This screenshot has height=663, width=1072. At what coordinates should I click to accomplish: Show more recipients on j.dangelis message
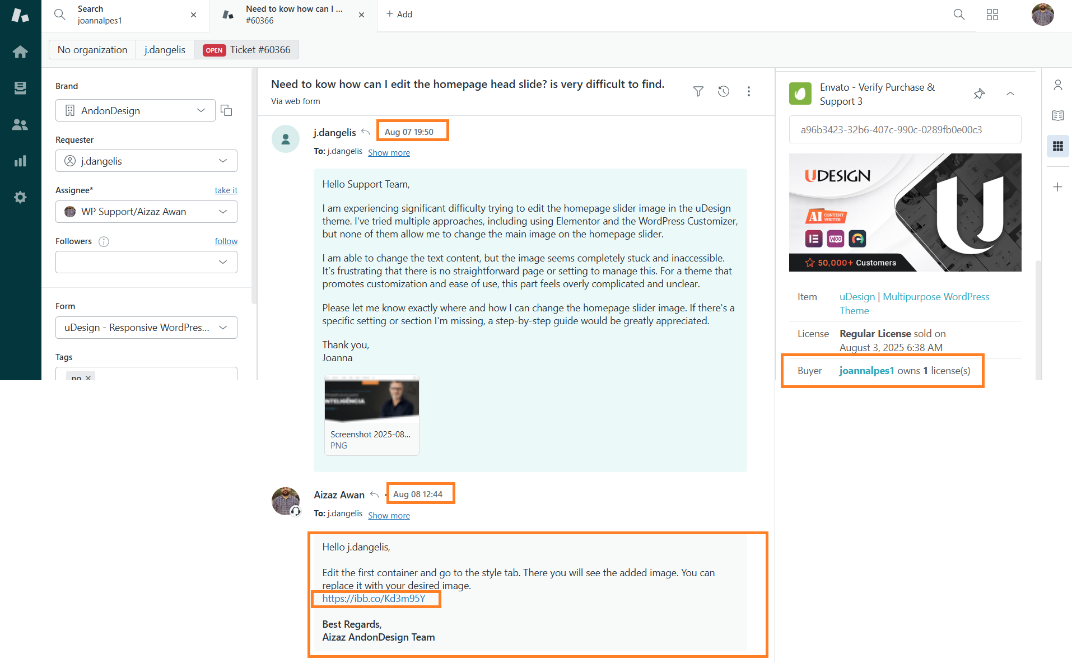tap(389, 153)
